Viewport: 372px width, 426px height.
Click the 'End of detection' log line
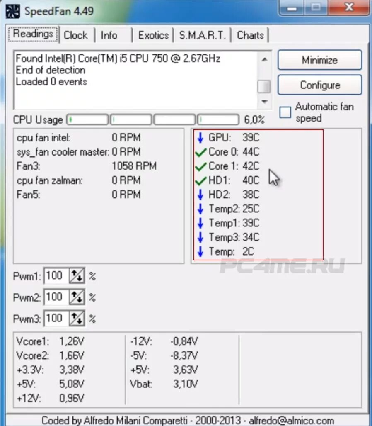coord(51,70)
